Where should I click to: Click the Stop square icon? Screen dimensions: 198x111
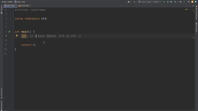(x=184, y=2)
